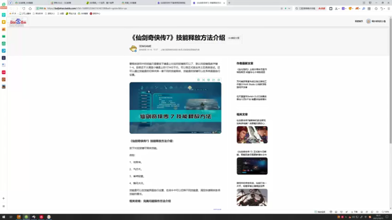The image size is (392, 220).
Task: Click the purple extension icon in toolbar
Action: pyautogui.click(x=343, y=8)
